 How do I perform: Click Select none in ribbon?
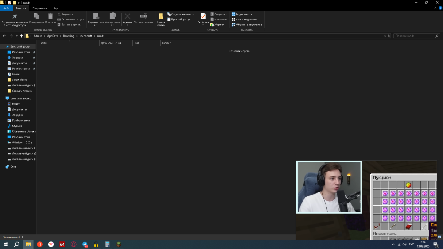pos(245,19)
